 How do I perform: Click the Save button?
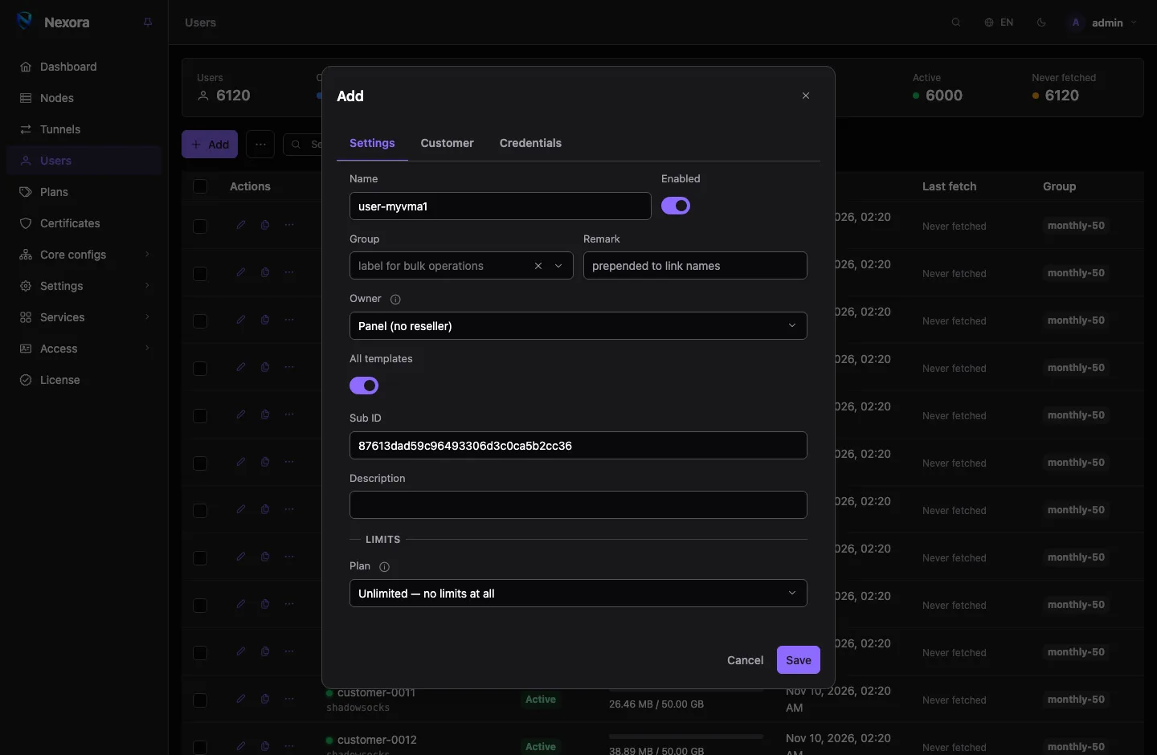tap(799, 660)
